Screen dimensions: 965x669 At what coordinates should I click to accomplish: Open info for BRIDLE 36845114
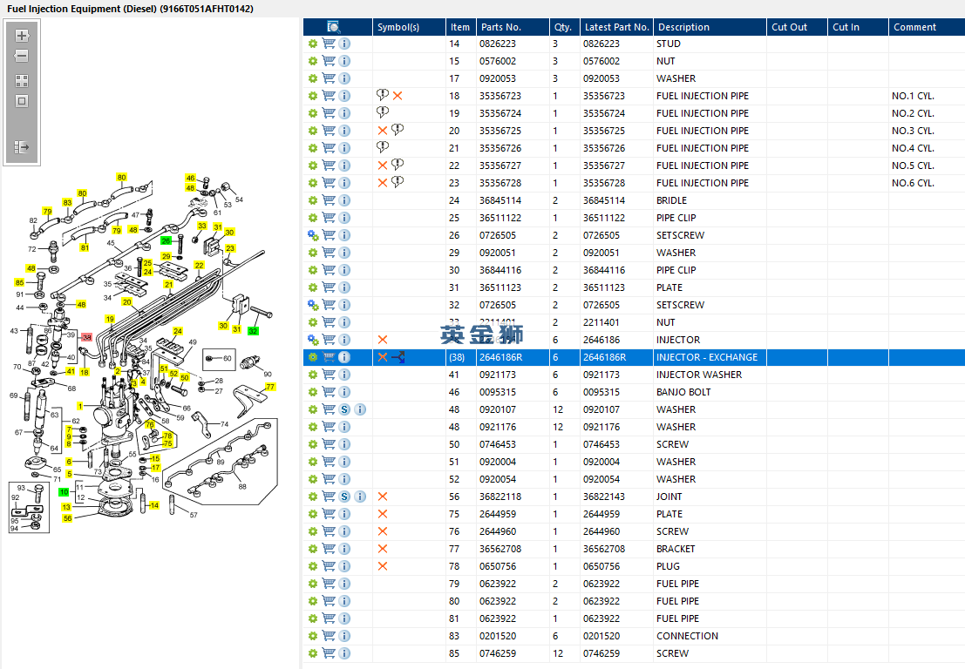click(x=344, y=200)
